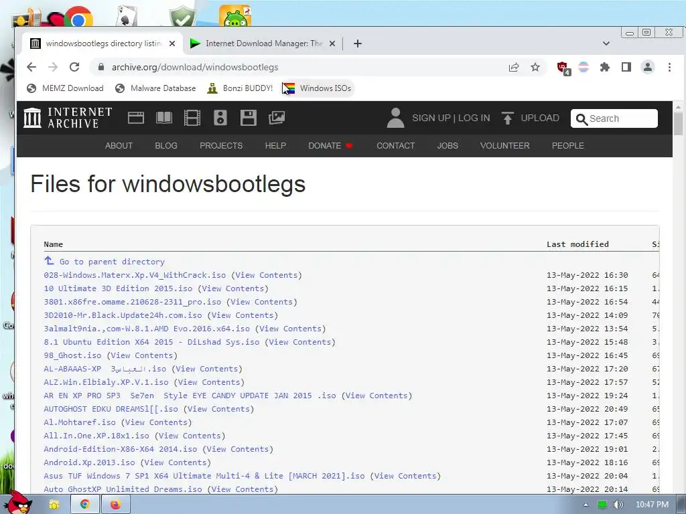Click the volume speaker tray icon
Viewport: 686px width, 514px height.
pyautogui.click(x=618, y=505)
